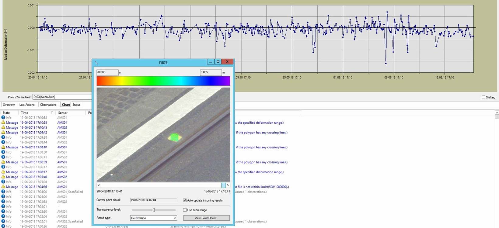
Task: Toggle the Shifting checkbox
Action: pyautogui.click(x=483, y=97)
